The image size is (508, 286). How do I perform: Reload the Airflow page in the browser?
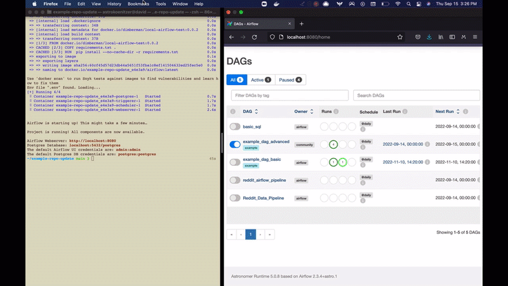click(x=254, y=37)
